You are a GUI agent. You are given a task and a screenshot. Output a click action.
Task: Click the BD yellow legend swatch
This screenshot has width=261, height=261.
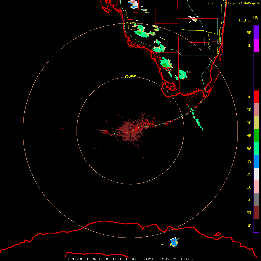256,123
